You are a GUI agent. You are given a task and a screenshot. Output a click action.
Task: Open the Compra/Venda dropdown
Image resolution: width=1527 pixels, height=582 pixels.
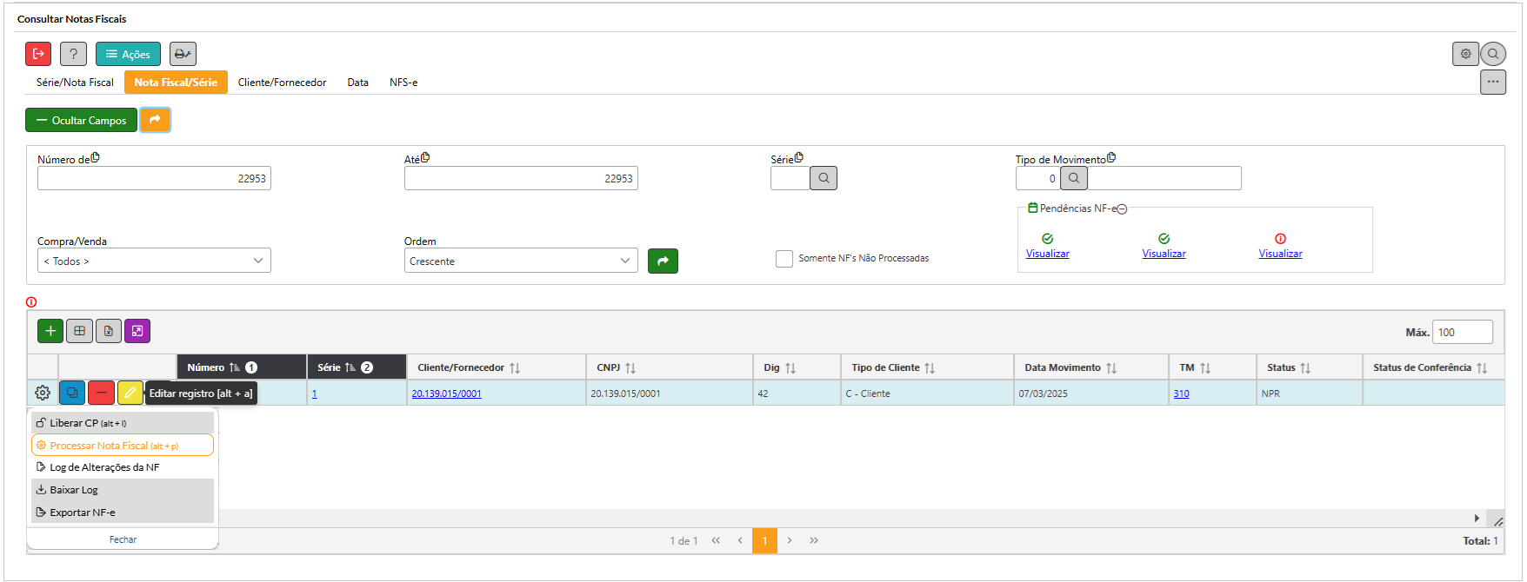154,261
